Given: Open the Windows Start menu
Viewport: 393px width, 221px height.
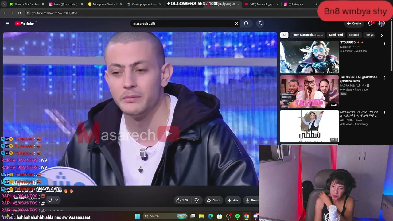Looking at the screenshot, I should [138, 216].
